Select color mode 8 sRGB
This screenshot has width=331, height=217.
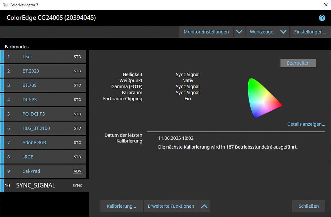pyautogui.click(x=43, y=157)
